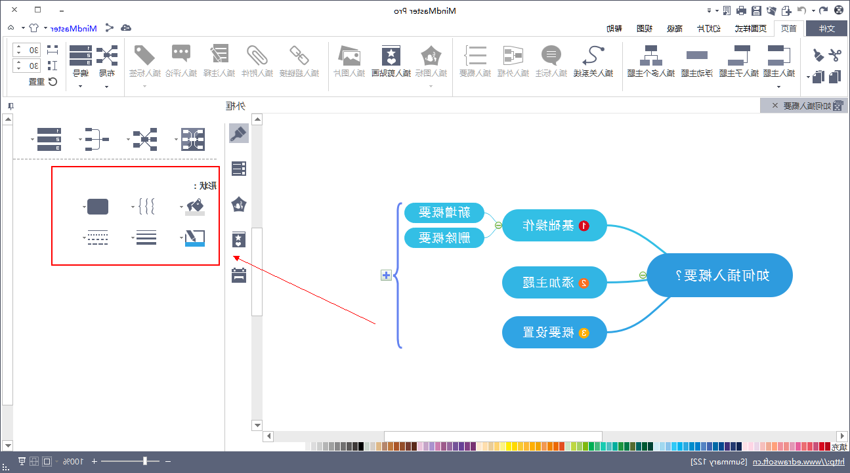Click the Insert Comment (插入评论) icon
This screenshot has height=473, width=850.
[181, 54]
